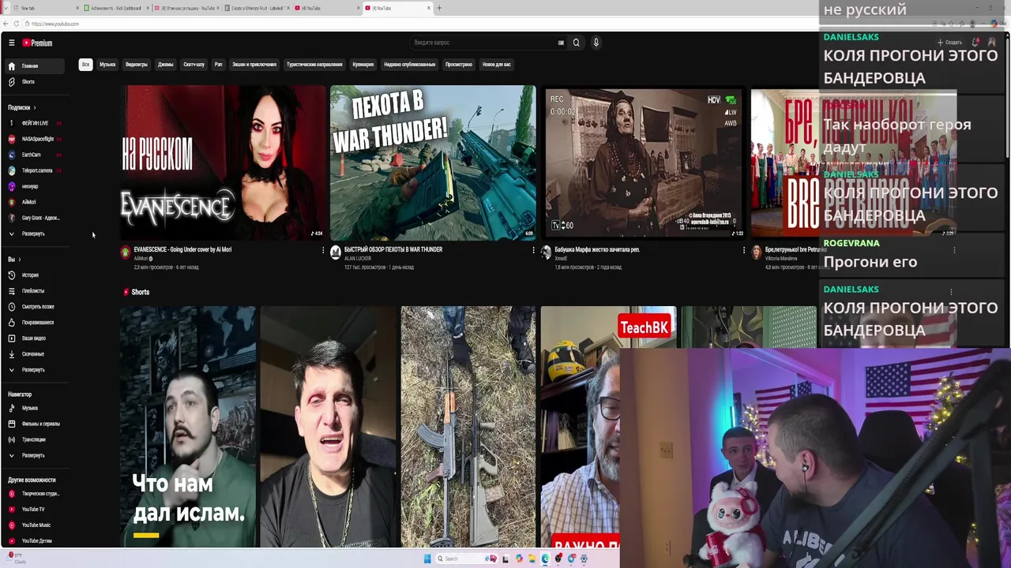Go to Главная in sidebar
The width and height of the screenshot is (1011, 568).
tap(36, 66)
